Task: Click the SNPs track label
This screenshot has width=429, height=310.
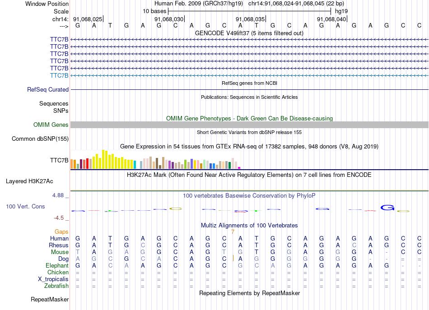Action: 61,111
